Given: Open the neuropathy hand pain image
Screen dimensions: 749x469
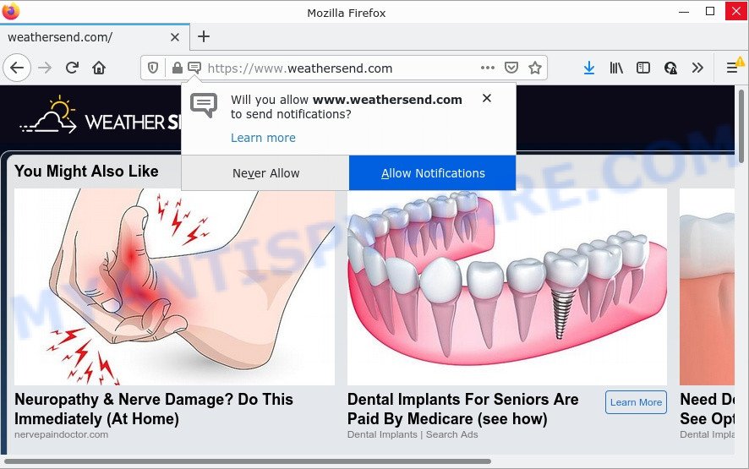Looking at the screenshot, I should tap(174, 286).
